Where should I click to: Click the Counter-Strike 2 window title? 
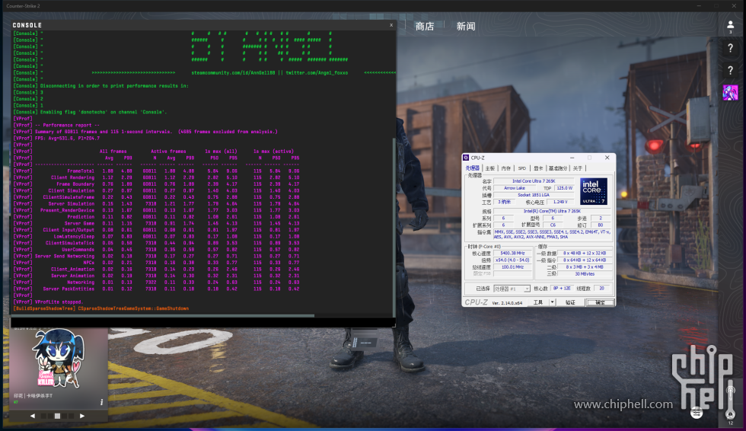pos(23,5)
